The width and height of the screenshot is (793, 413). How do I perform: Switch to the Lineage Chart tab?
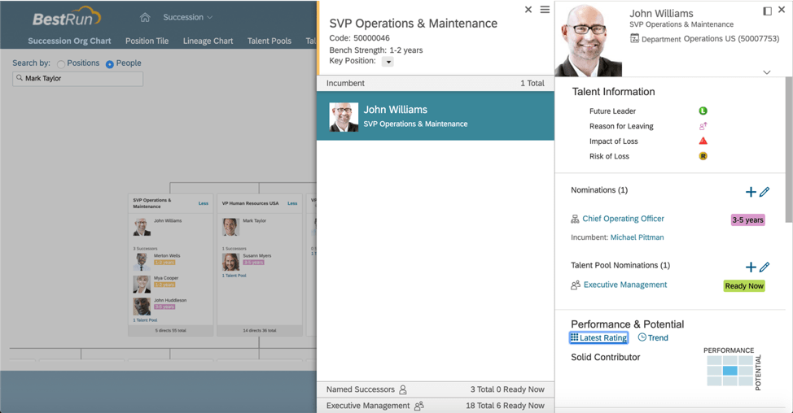point(208,41)
